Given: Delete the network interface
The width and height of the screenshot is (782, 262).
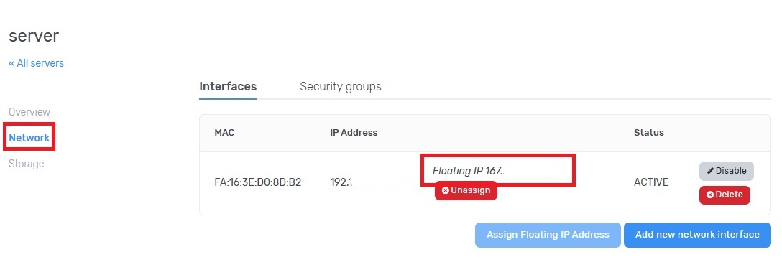Looking at the screenshot, I should click(x=724, y=195).
